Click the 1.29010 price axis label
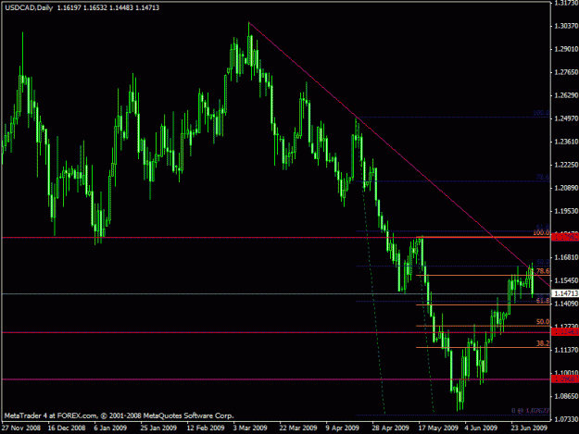Screen dimensions: 579x434 coord(566,49)
